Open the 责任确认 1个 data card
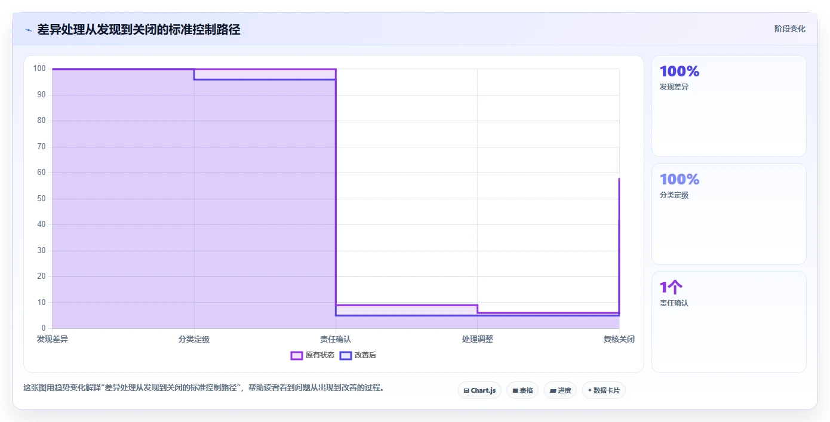This screenshot has width=830, height=422. [x=728, y=322]
